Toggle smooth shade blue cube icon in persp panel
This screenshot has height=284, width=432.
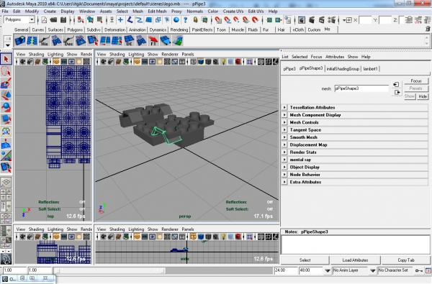pyautogui.click(x=201, y=62)
